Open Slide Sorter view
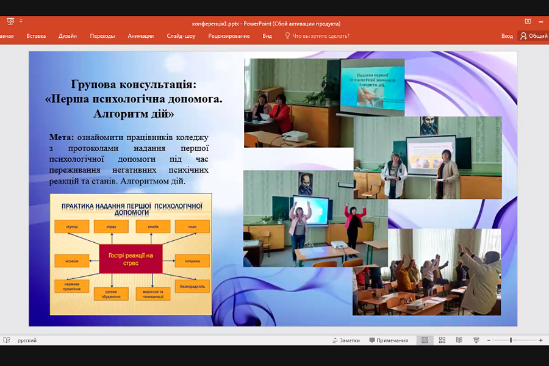549x366 pixels. pyautogui.click(x=442, y=340)
